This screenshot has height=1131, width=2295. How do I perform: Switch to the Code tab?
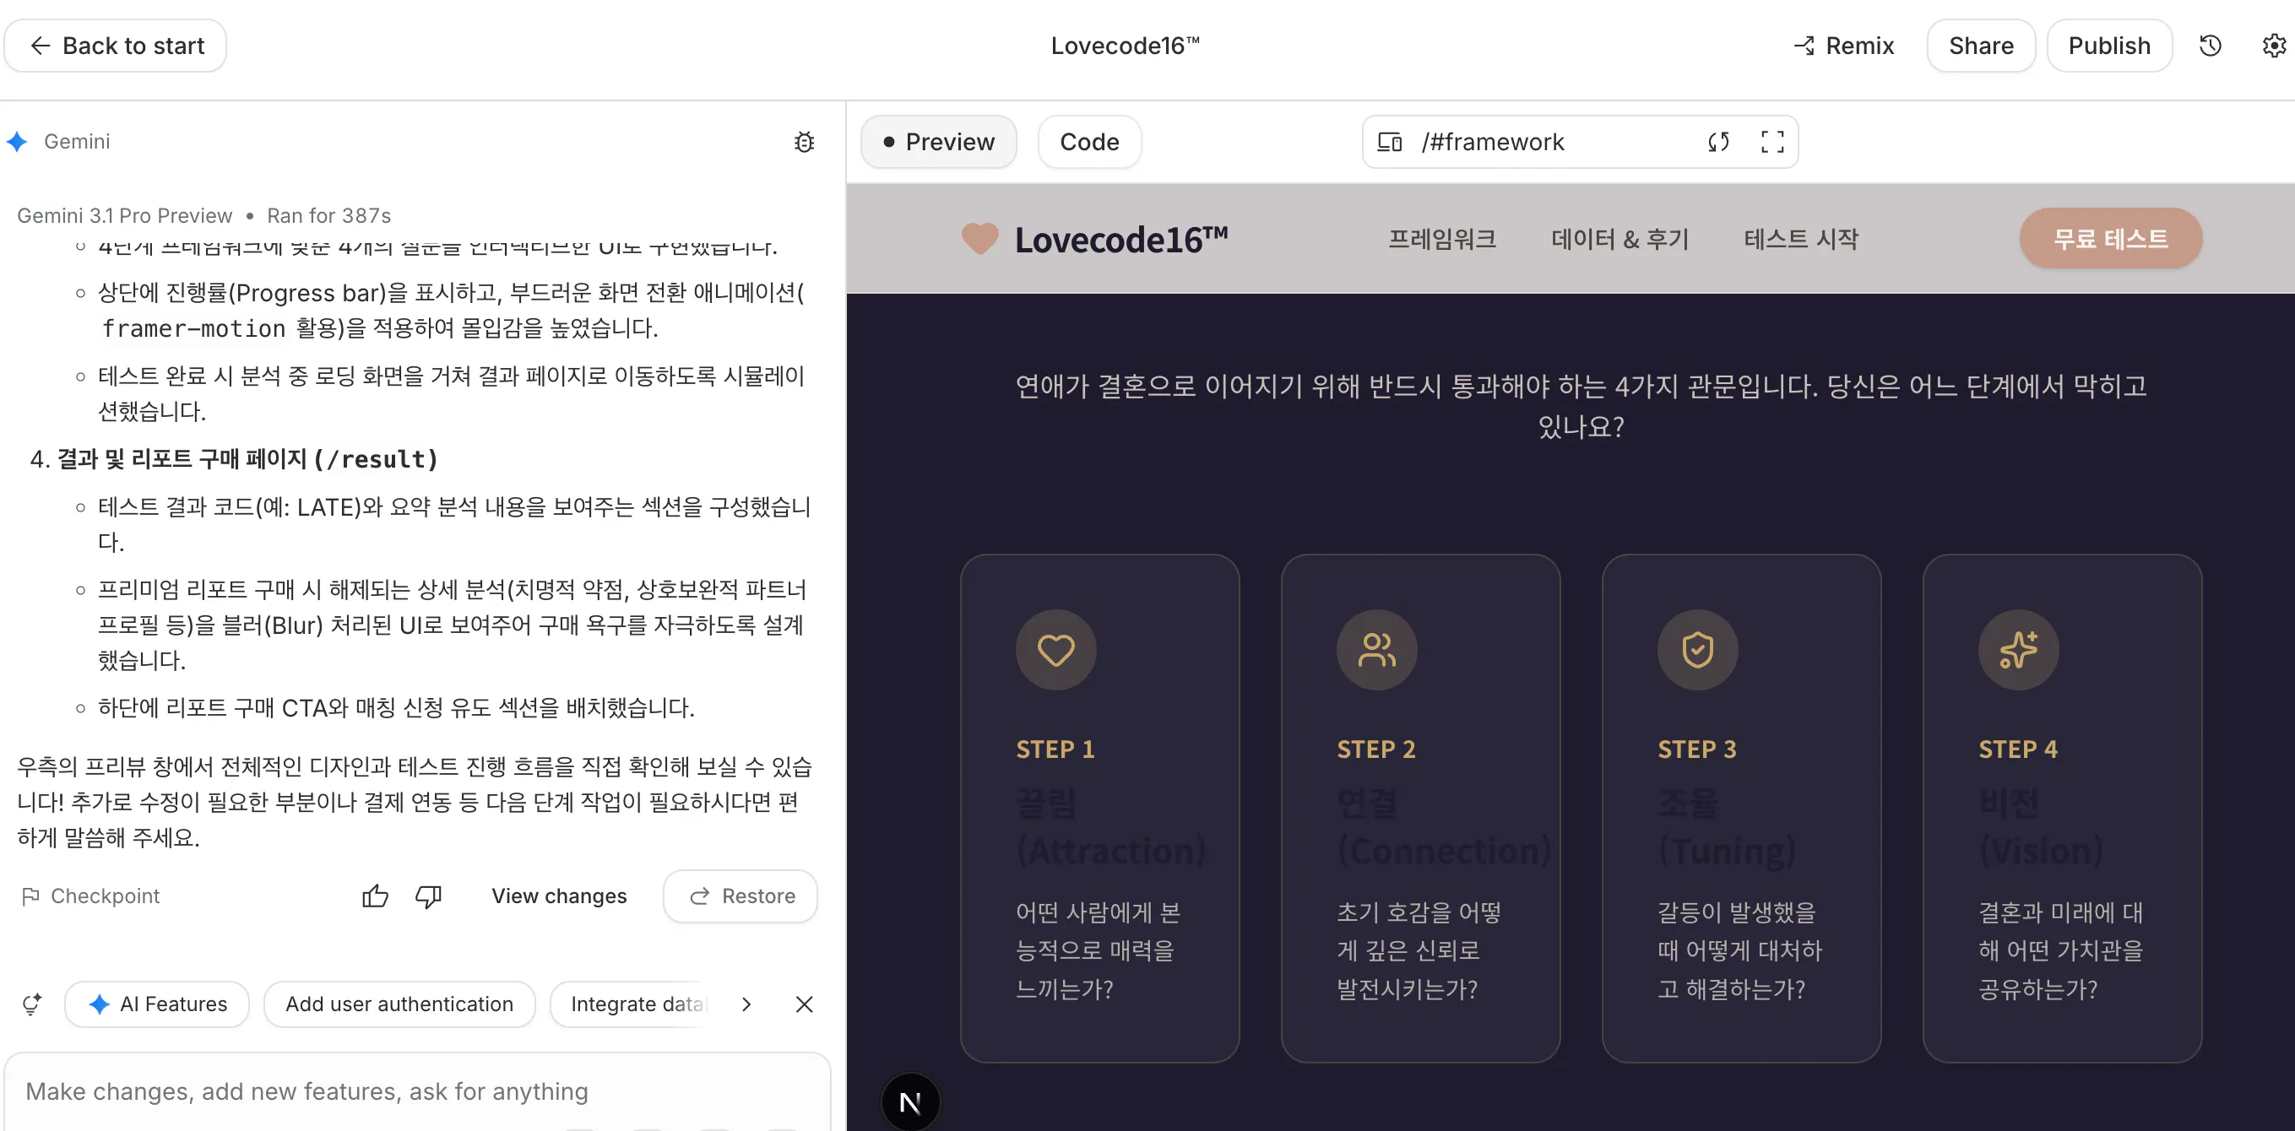[1088, 142]
